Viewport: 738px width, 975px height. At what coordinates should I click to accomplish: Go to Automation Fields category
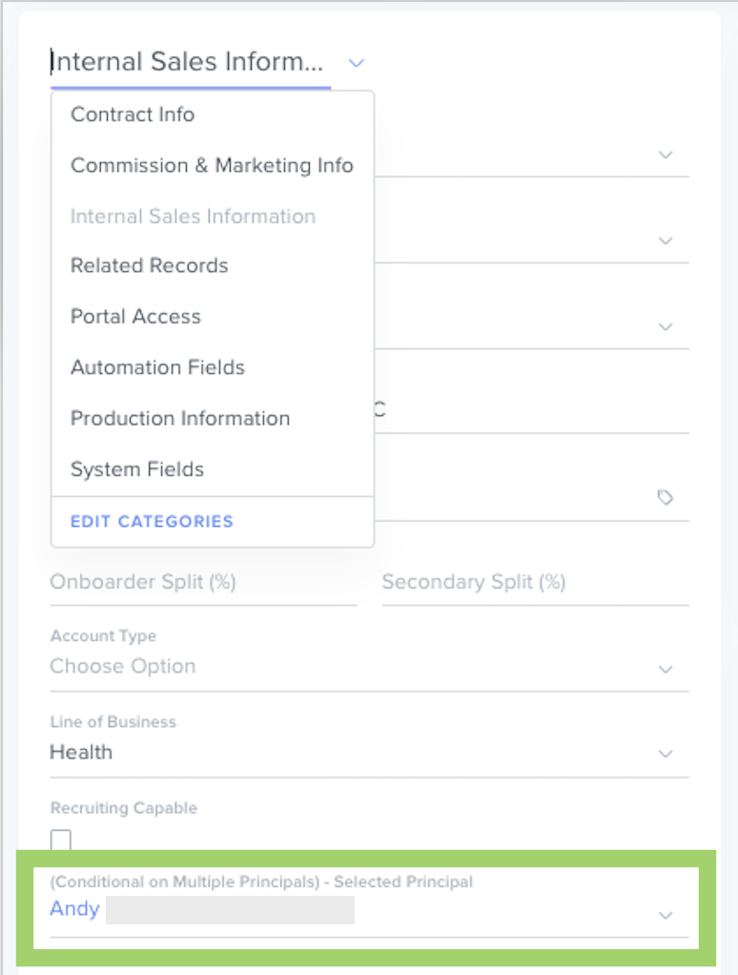pyautogui.click(x=157, y=367)
